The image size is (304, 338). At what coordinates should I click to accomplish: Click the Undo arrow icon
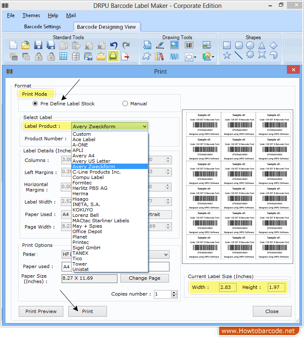(x=114, y=45)
